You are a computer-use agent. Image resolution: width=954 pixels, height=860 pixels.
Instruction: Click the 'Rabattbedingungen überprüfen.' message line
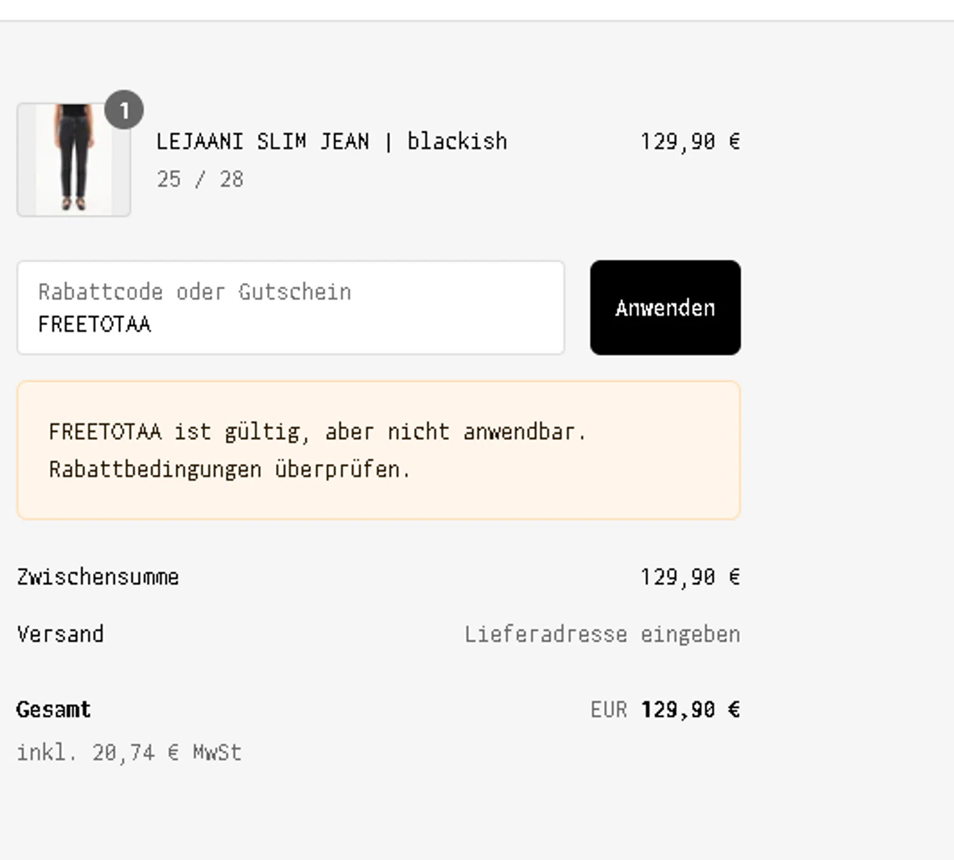pos(230,470)
